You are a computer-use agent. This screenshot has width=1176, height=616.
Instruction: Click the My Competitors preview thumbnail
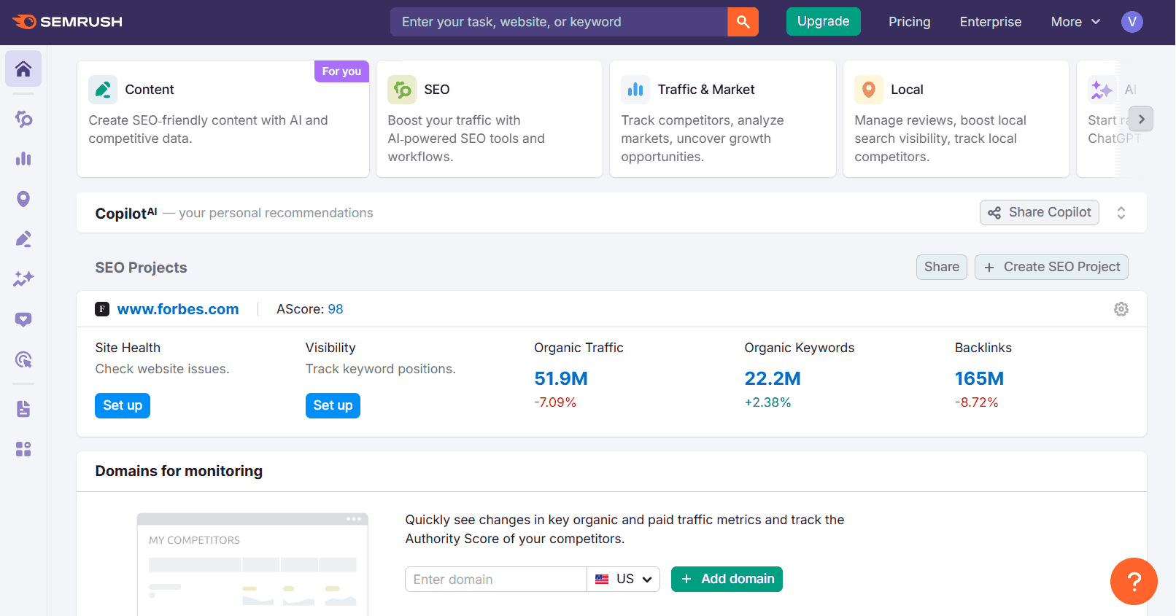(252, 564)
